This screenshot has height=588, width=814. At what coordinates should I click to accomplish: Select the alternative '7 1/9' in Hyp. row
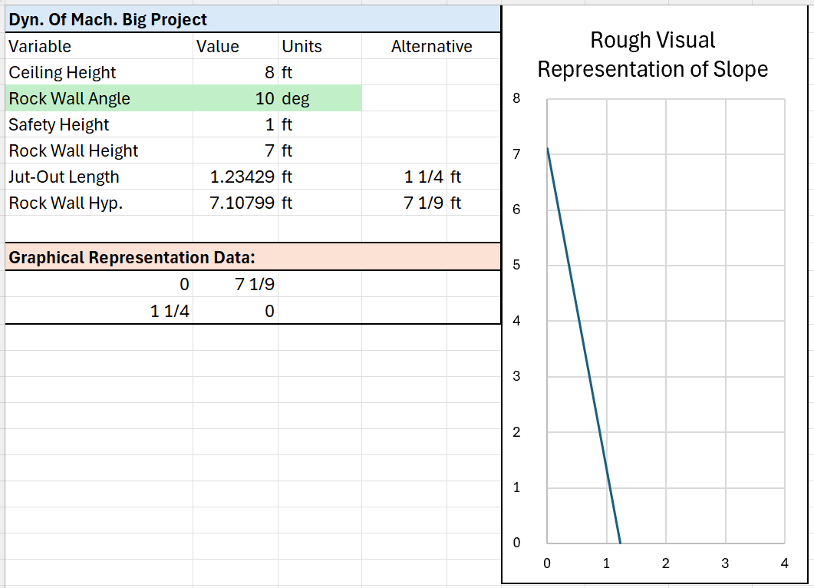pyautogui.click(x=404, y=203)
